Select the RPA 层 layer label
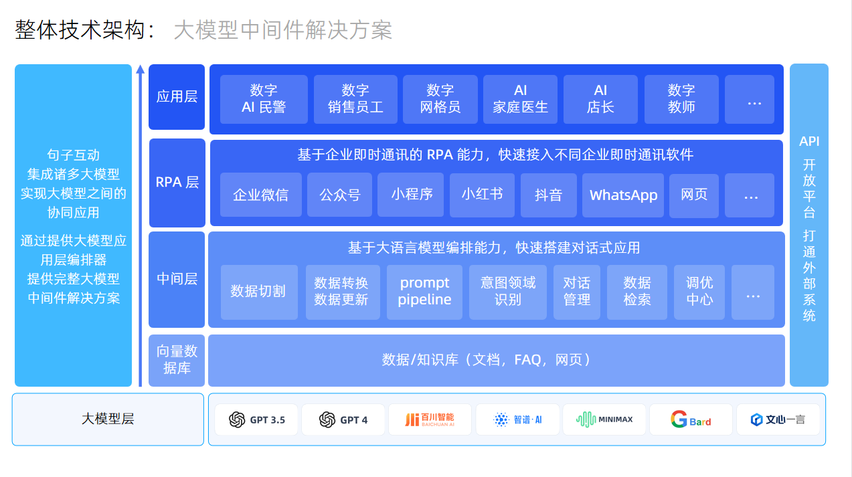Viewport: 852px width, 477px height. (177, 183)
